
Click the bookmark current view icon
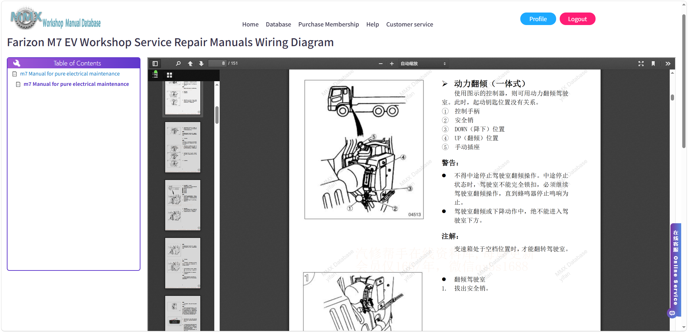(x=653, y=64)
